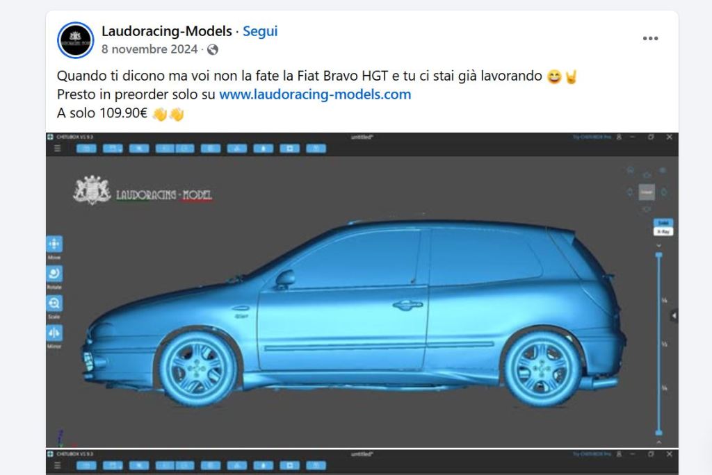Click the top handle of layer slider
The width and height of the screenshot is (712, 475).
point(658,255)
